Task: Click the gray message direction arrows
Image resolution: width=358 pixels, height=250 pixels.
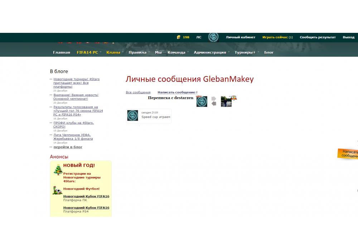Action: (214, 101)
